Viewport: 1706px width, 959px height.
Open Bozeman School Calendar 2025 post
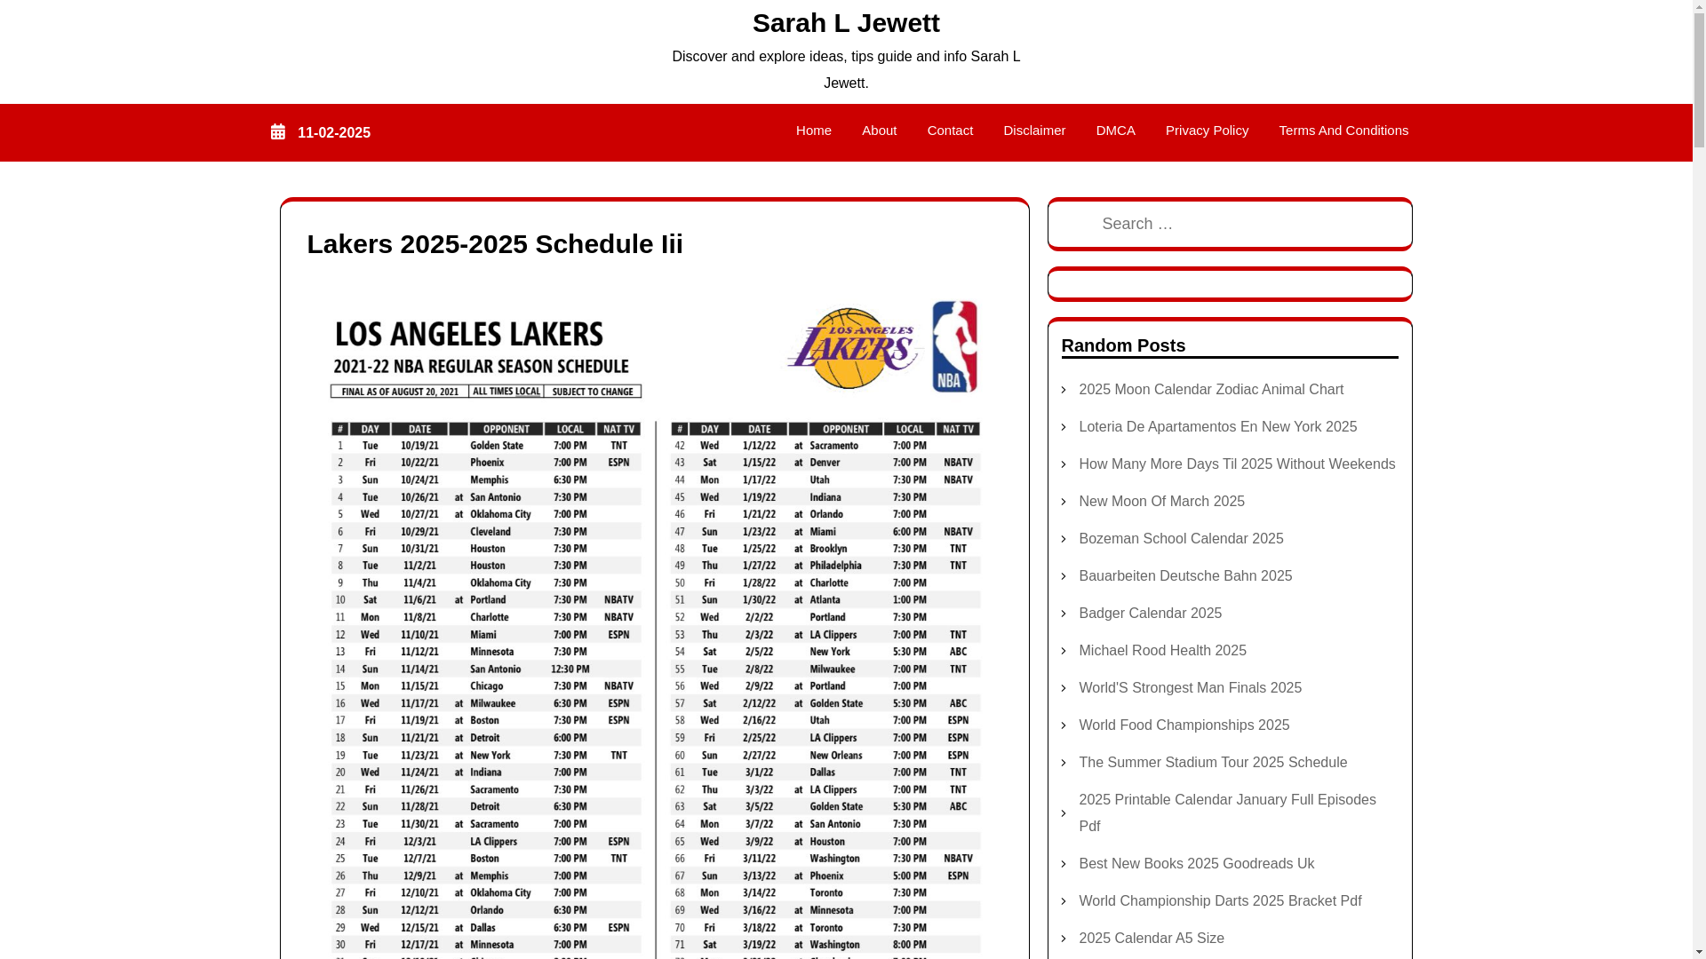pyautogui.click(x=1181, y=539)
